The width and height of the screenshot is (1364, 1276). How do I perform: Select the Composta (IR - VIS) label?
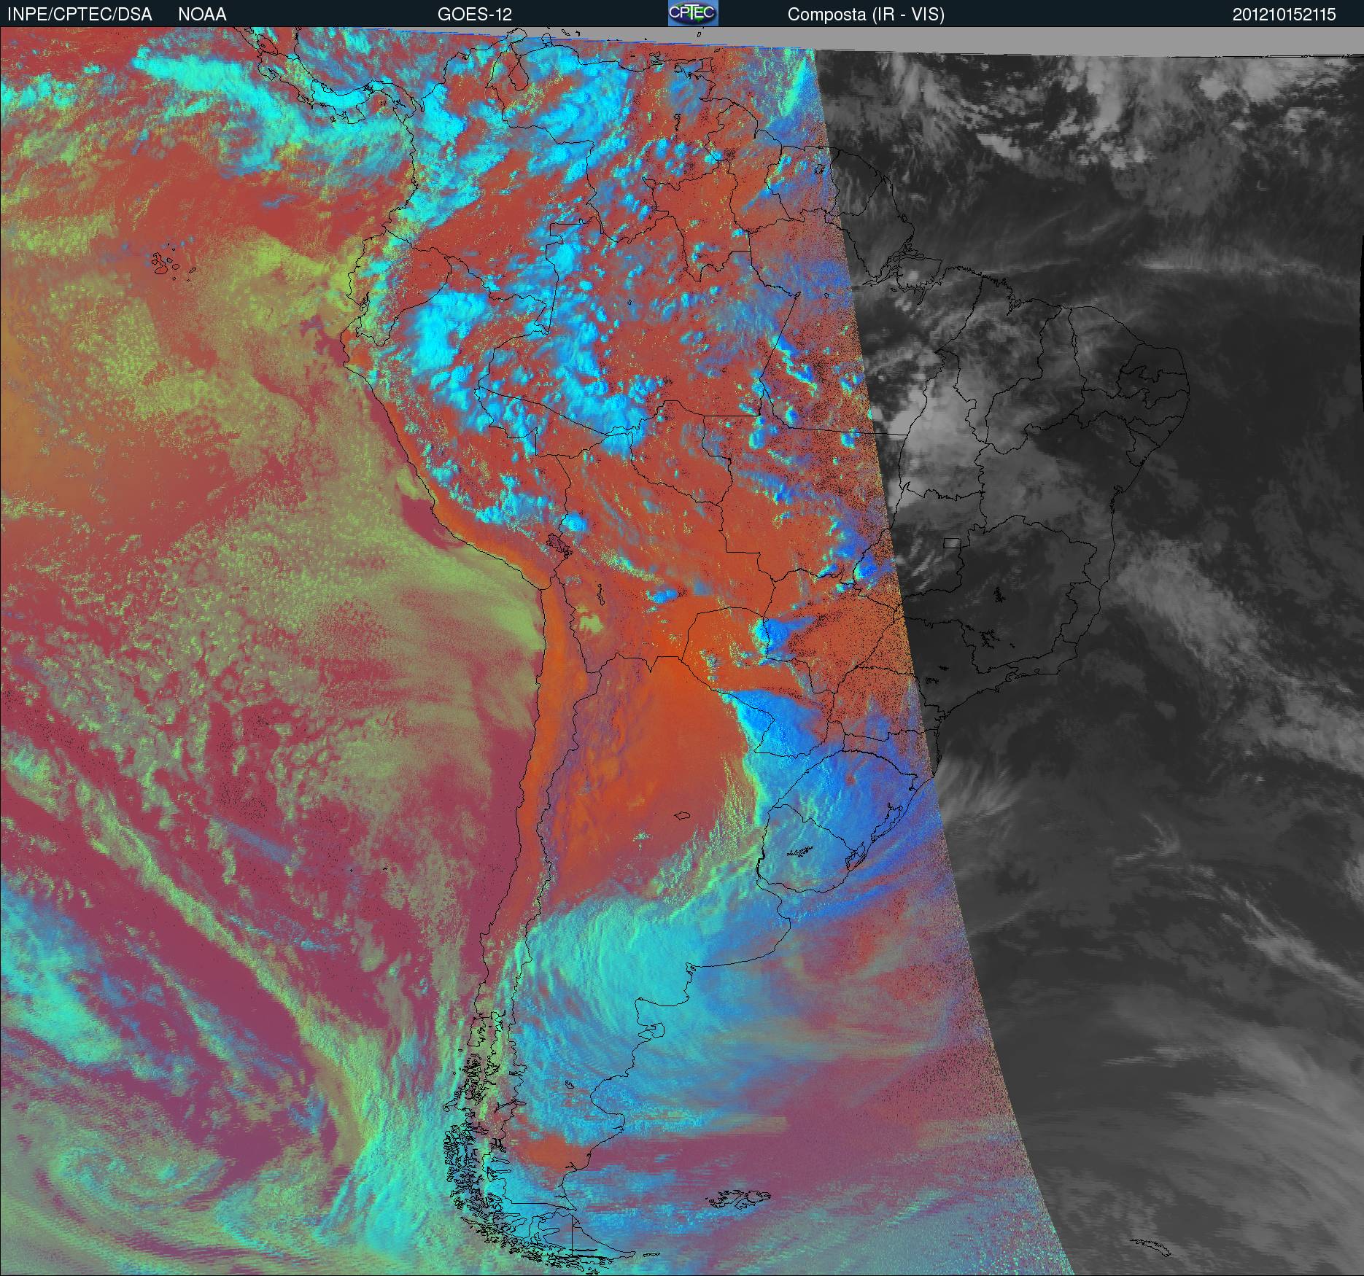coord(866,15)
